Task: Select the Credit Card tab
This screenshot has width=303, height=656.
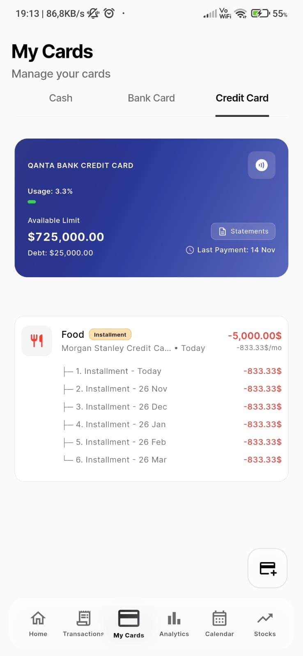Action: click(x=242, y=98)
